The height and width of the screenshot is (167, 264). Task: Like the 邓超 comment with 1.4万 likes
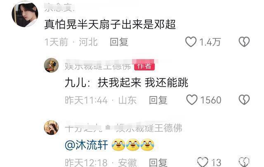[191, 42]
